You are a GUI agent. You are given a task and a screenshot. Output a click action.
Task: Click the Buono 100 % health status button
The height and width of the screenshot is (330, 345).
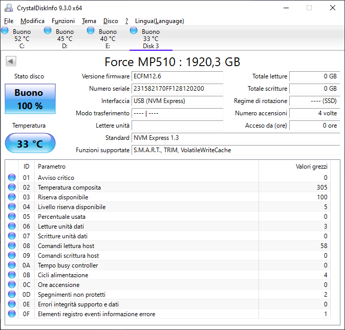pyautogui.click(x=30, y=99)
